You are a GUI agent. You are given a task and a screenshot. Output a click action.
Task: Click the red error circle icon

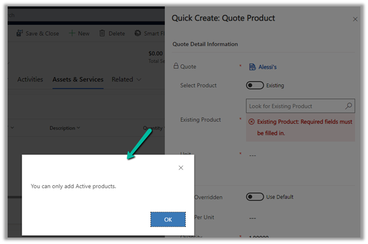click(x=251, y=121)
